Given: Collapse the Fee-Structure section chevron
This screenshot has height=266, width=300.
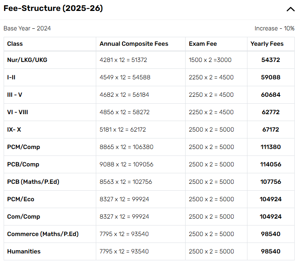Looking at the screenshot, I should tap(290, 9).
